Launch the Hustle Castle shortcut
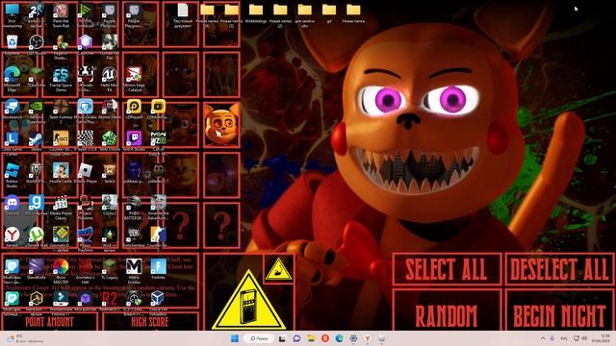 tap(61, 171)
